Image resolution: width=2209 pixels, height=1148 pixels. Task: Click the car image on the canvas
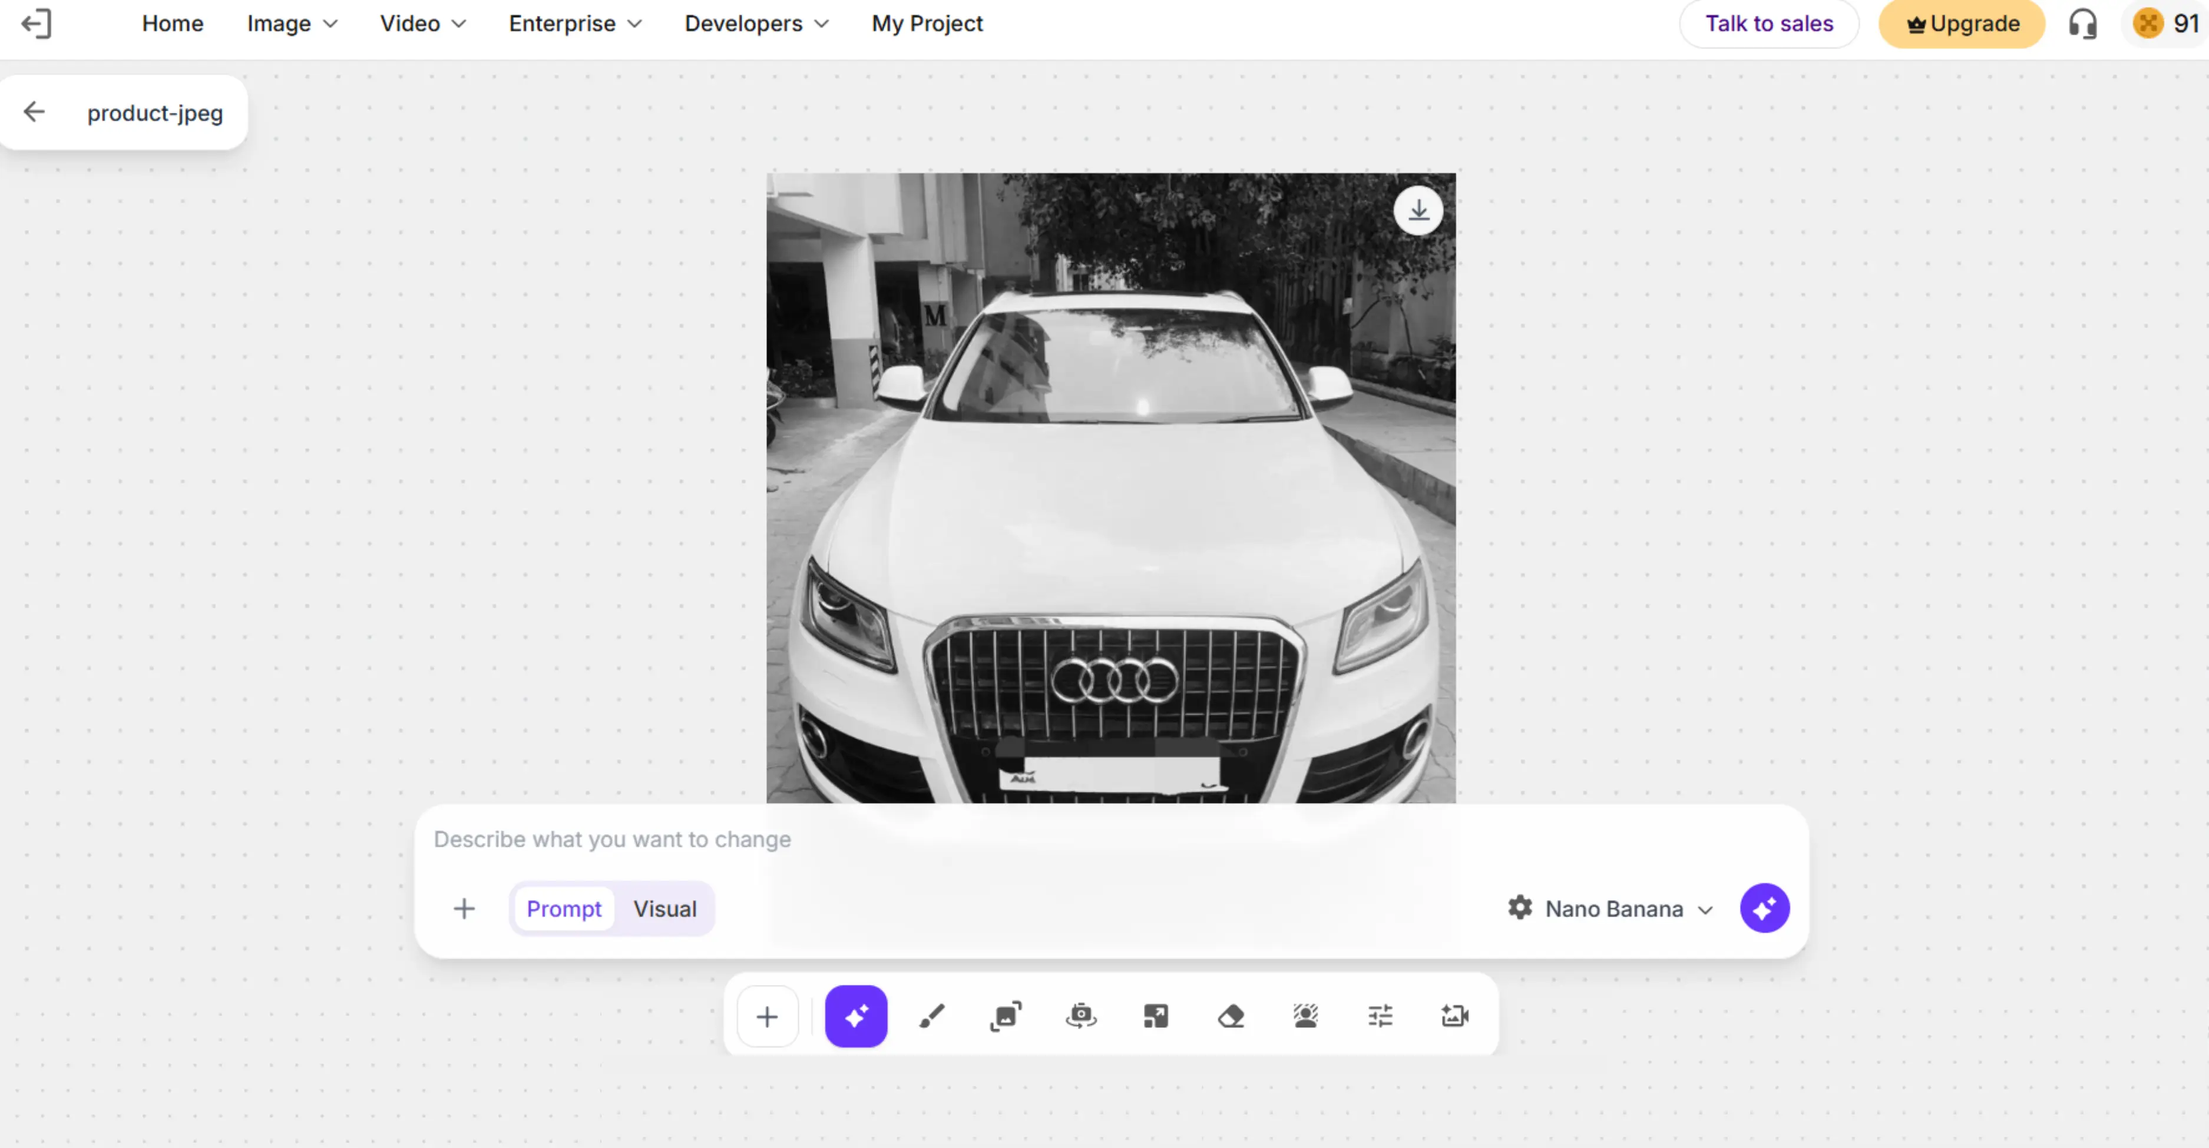tap(1110, 488)
